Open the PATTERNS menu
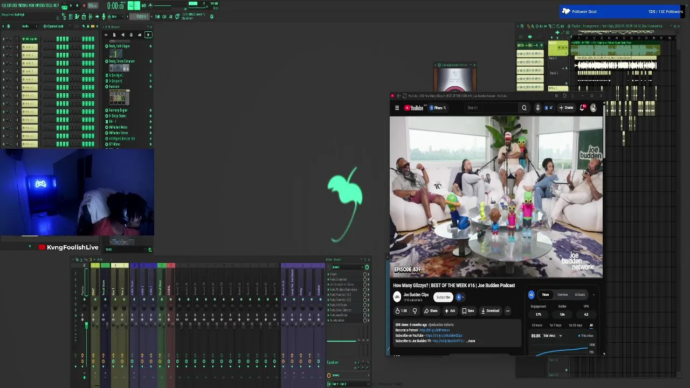This screenshot has width=690, height=388. [x=23, y=5]
